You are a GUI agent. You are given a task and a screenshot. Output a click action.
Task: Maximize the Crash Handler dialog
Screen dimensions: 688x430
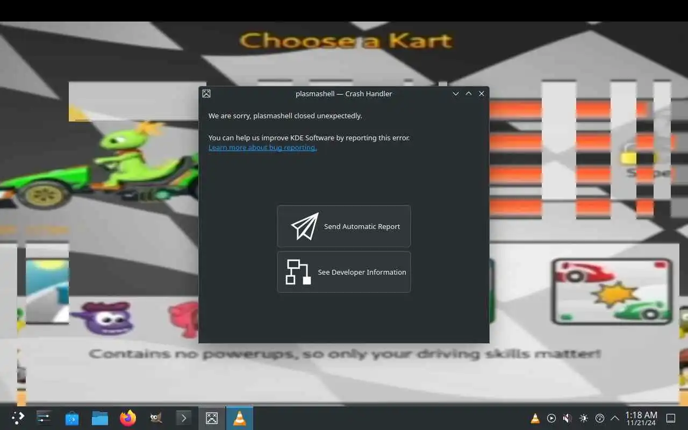[x=469, y=94]
